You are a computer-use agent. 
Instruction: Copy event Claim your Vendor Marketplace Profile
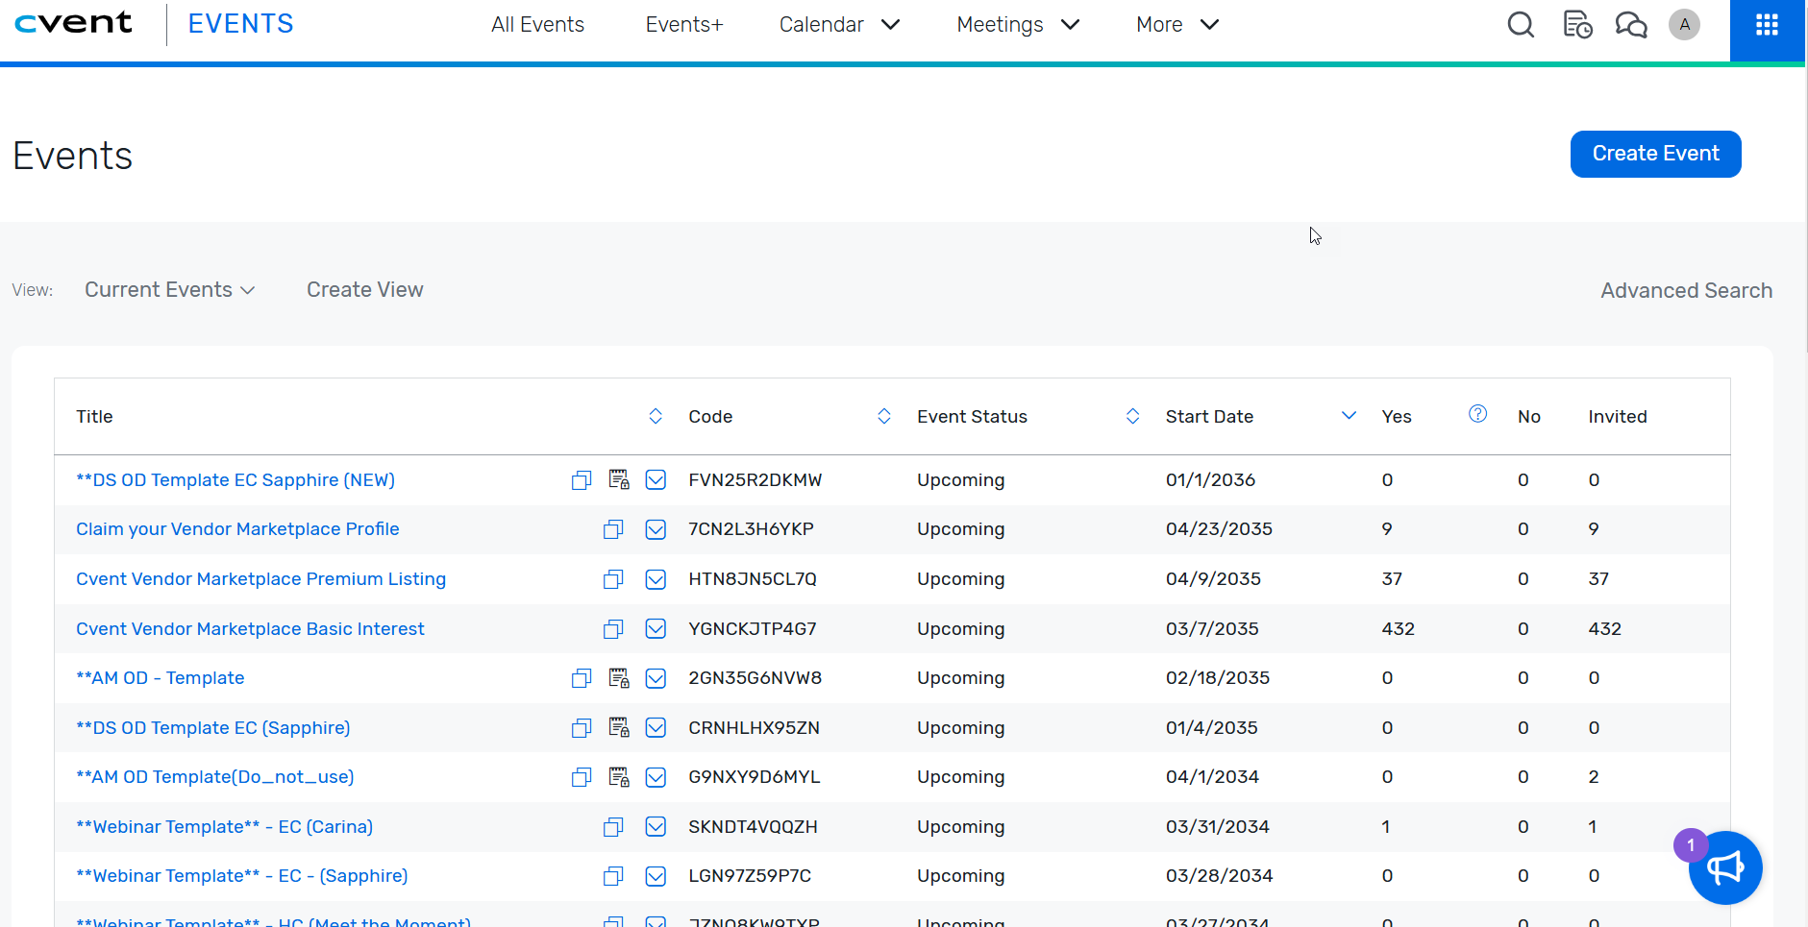coord(613,529)
